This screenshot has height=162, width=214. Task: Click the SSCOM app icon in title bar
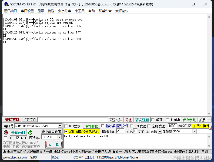point(6,4)
